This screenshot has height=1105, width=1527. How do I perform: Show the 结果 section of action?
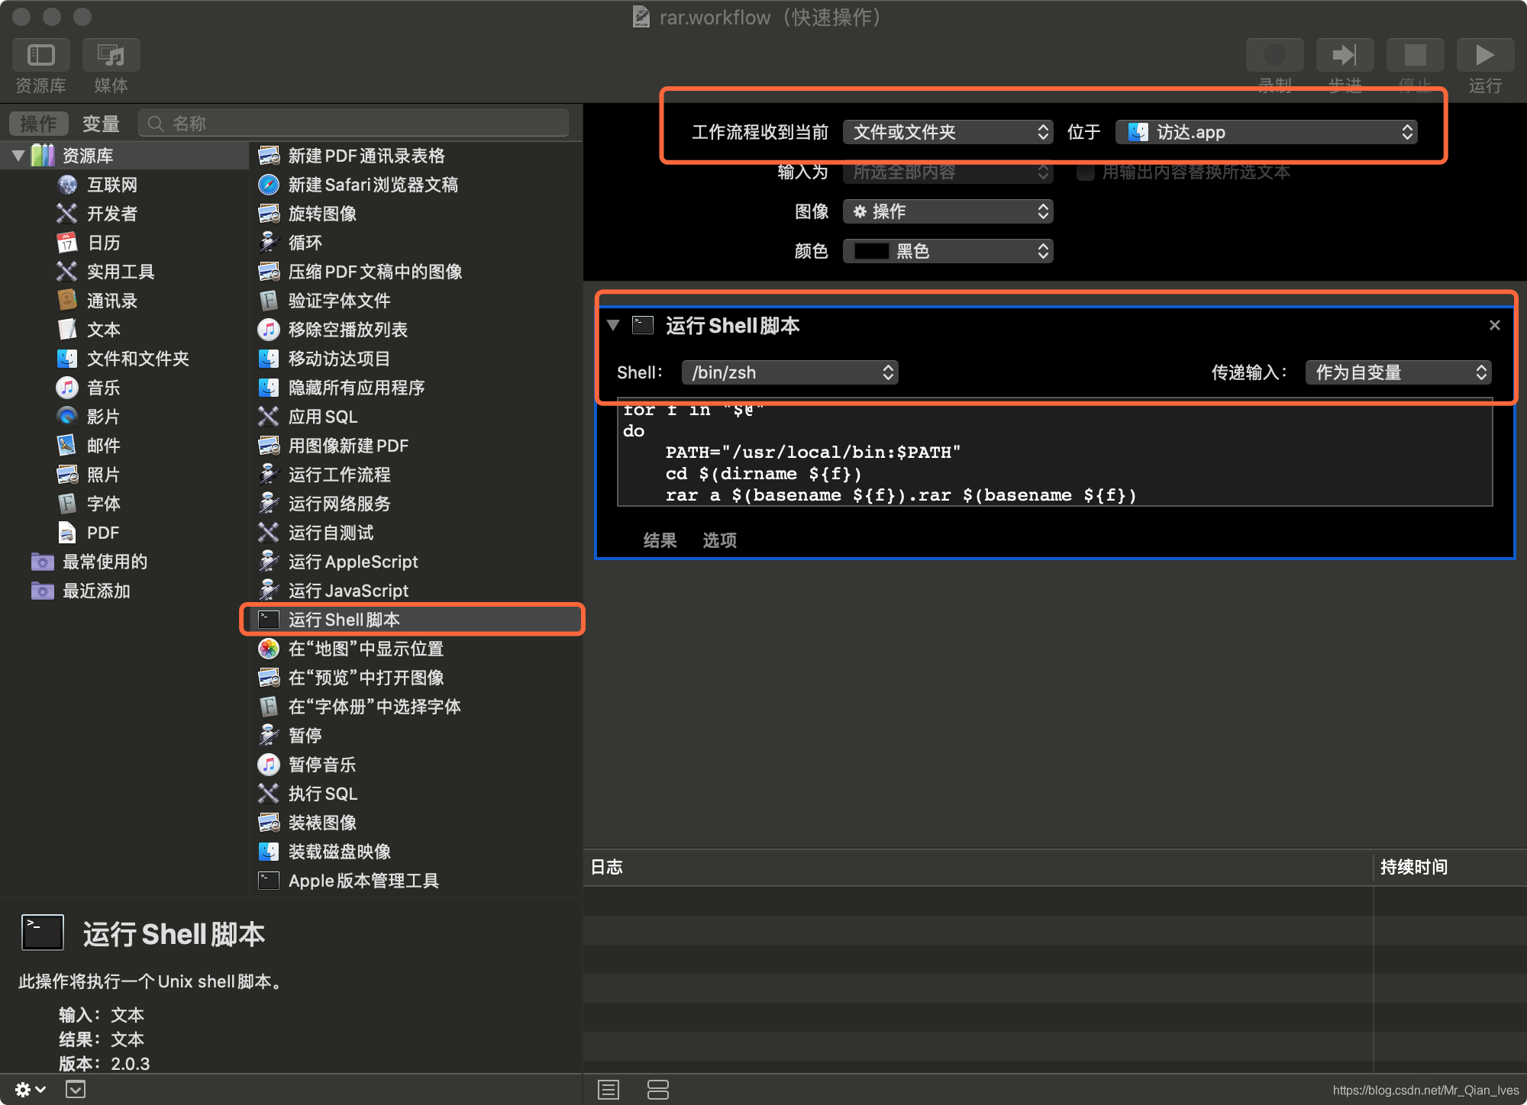(660, 540)
